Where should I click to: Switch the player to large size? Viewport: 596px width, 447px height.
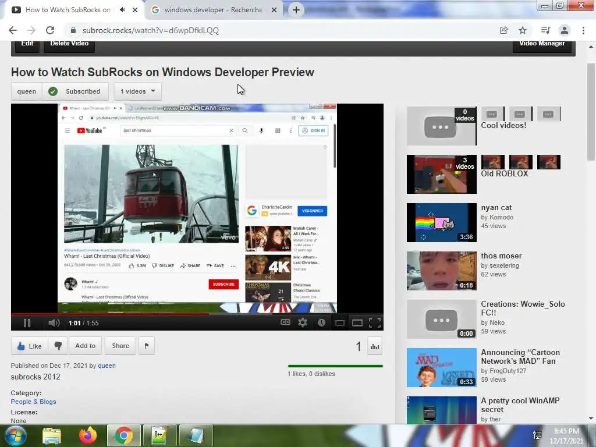357,323
